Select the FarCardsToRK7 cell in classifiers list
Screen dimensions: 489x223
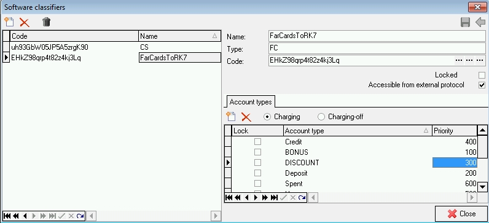pyautogui.click(x=179, y=58)
